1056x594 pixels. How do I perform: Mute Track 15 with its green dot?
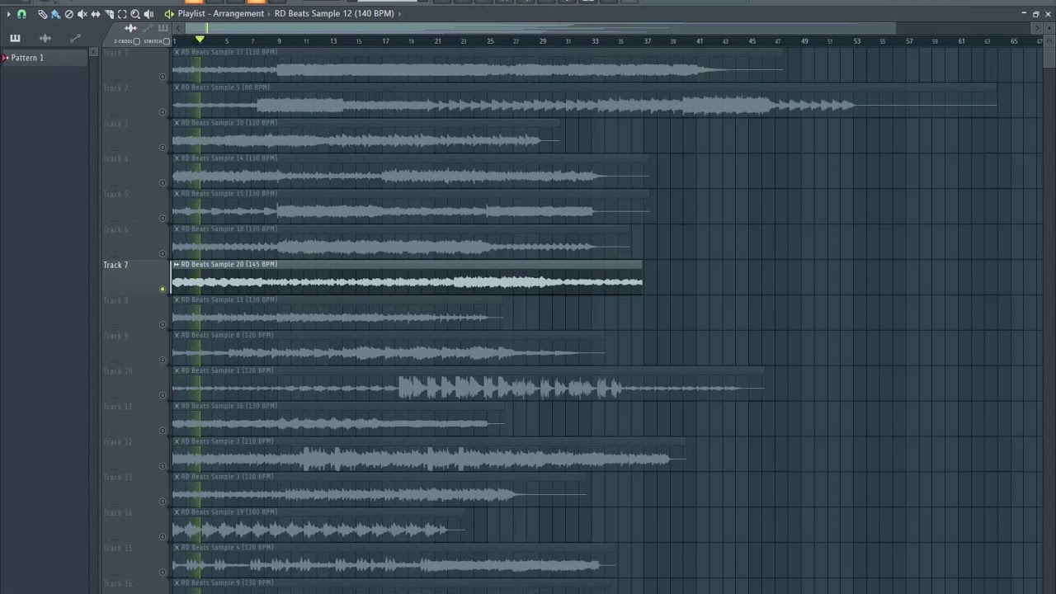[163, 573]
